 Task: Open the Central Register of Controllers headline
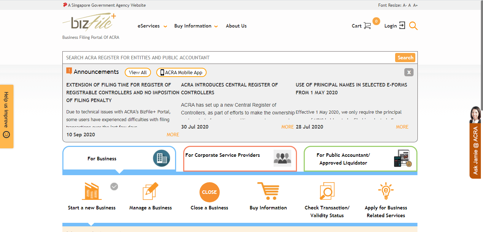(x=229, y=89)
